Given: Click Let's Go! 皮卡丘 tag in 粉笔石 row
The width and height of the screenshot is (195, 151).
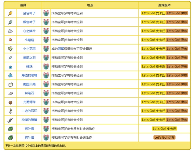Looking at the screenshot, I should point(153,93).
